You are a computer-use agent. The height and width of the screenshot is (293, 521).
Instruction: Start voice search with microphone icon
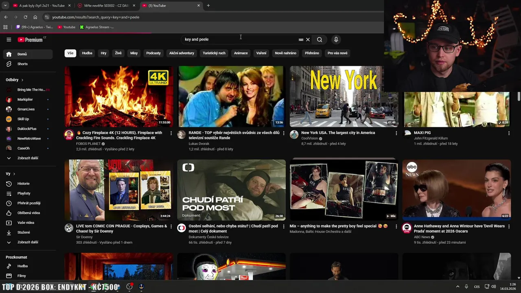point(336,39)
